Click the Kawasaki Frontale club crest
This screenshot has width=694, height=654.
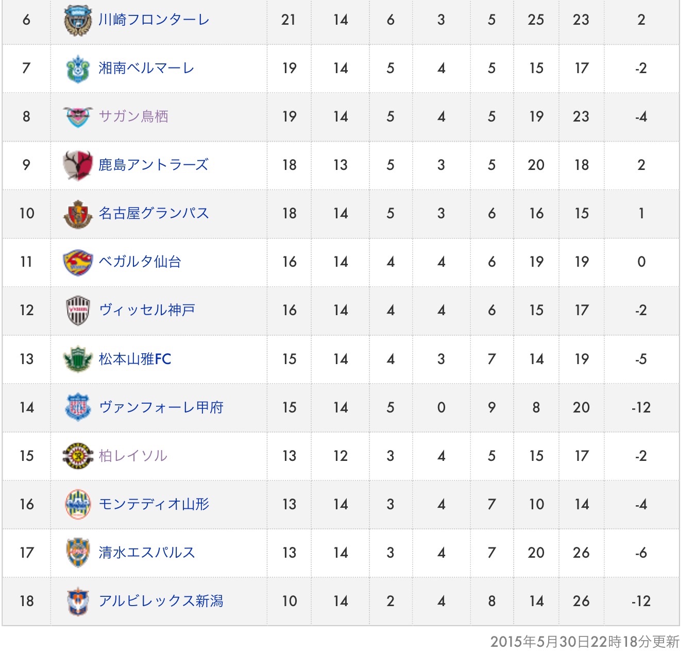pyautogui.click(x=78, y=20)
